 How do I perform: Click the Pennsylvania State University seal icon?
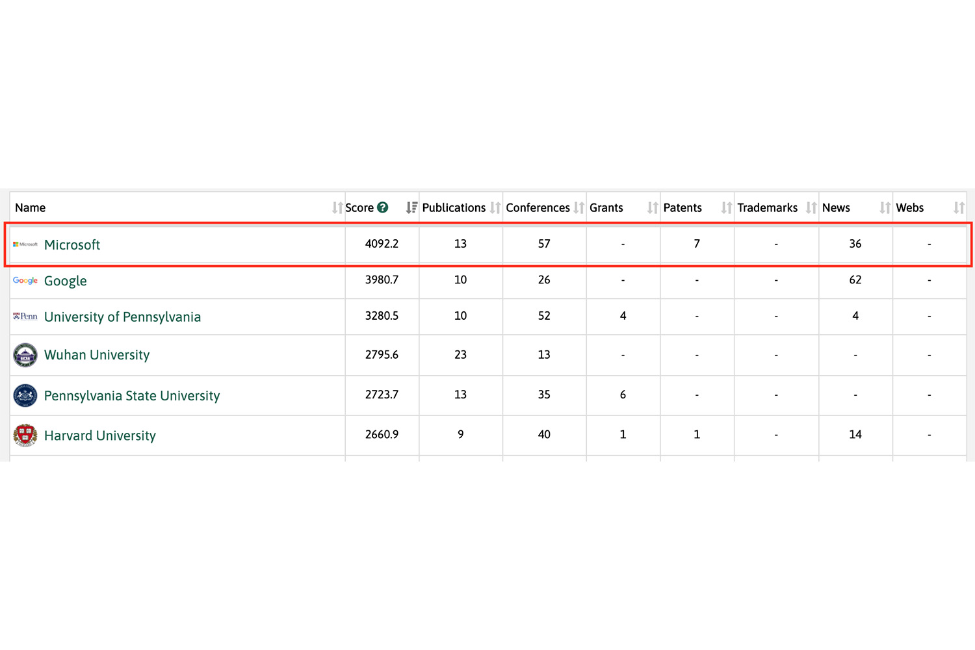(x=25, y=395)
